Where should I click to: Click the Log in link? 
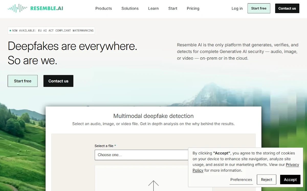237,8
